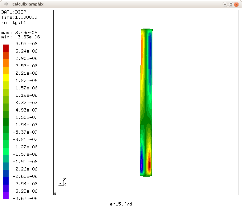Click the legend value 3.24e-06
The image size is (242, 215).
tap(26, 51)
